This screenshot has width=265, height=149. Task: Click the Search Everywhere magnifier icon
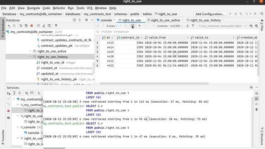click(x=262, y=14)
